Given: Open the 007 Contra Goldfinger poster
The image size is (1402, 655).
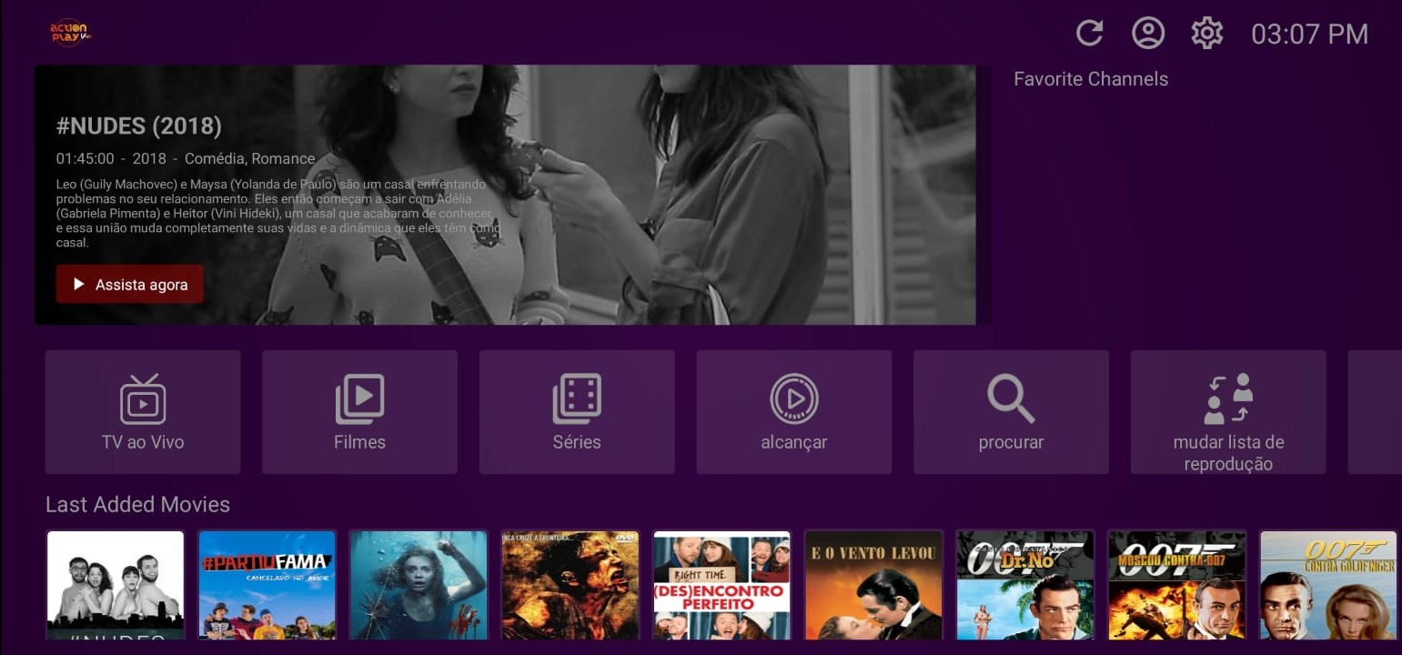Looking at the screenshot, I should coord(1327,585).
